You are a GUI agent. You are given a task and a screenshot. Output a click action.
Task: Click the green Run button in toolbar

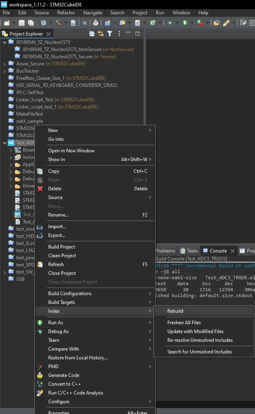tap(185, 23)
